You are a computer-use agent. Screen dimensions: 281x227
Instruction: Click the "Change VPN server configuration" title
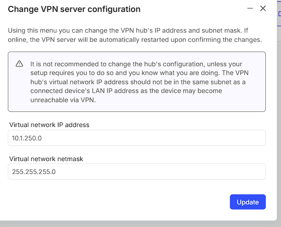pos(74,9)
